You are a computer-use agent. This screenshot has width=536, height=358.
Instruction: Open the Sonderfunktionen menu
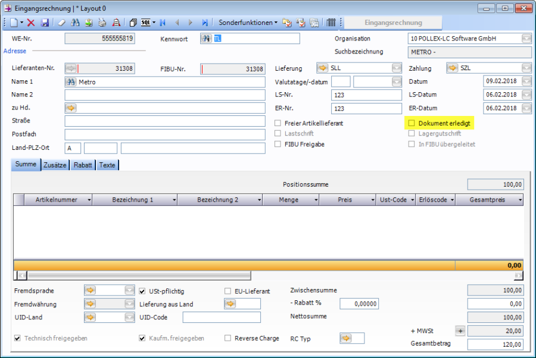pyautogui.click(x=248, y=23)
